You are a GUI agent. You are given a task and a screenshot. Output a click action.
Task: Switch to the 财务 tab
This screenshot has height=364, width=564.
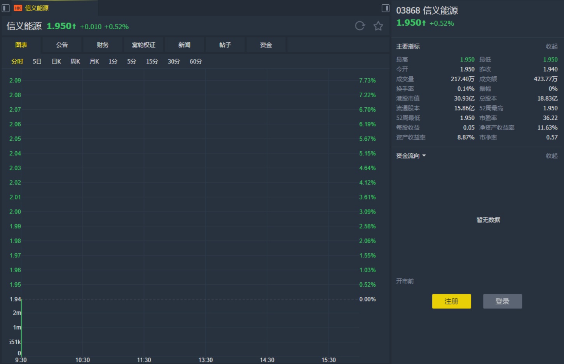pyautogui.click(x=103, y=45)
